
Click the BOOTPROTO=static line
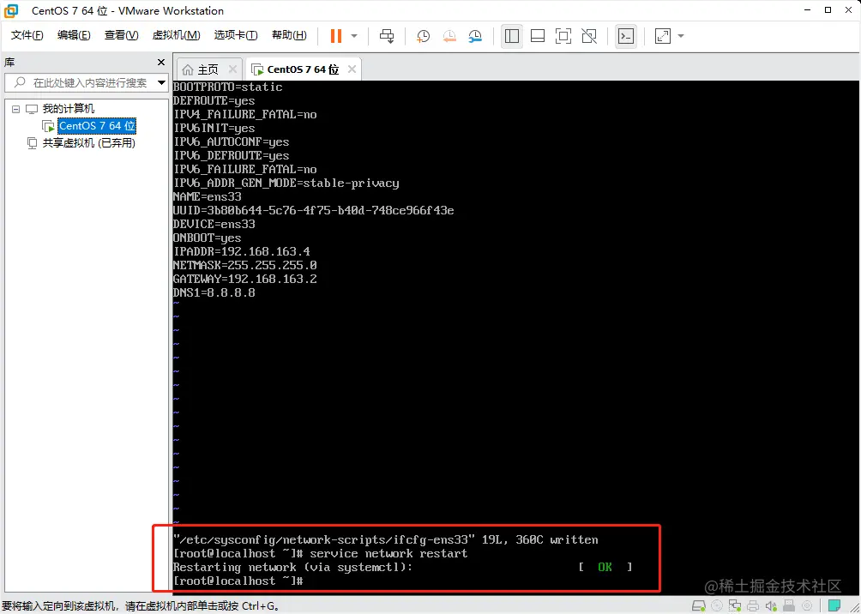pyautogui.click(x=228, y=87)
